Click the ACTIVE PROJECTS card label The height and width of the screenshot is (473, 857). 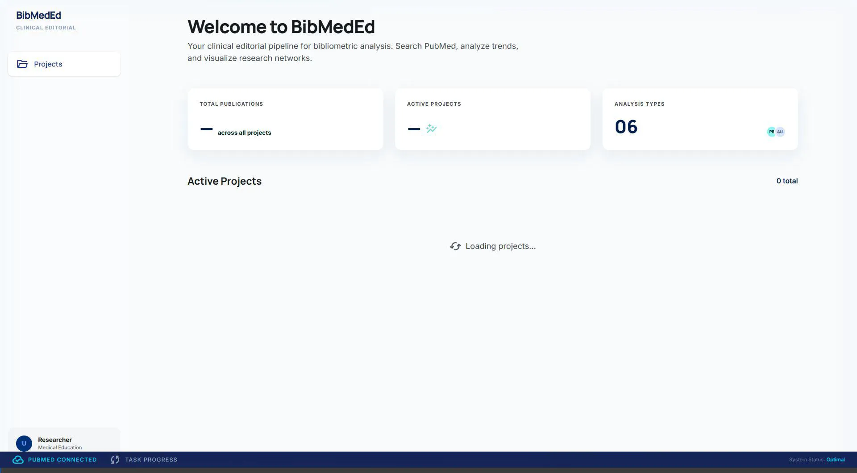[434, 104]
